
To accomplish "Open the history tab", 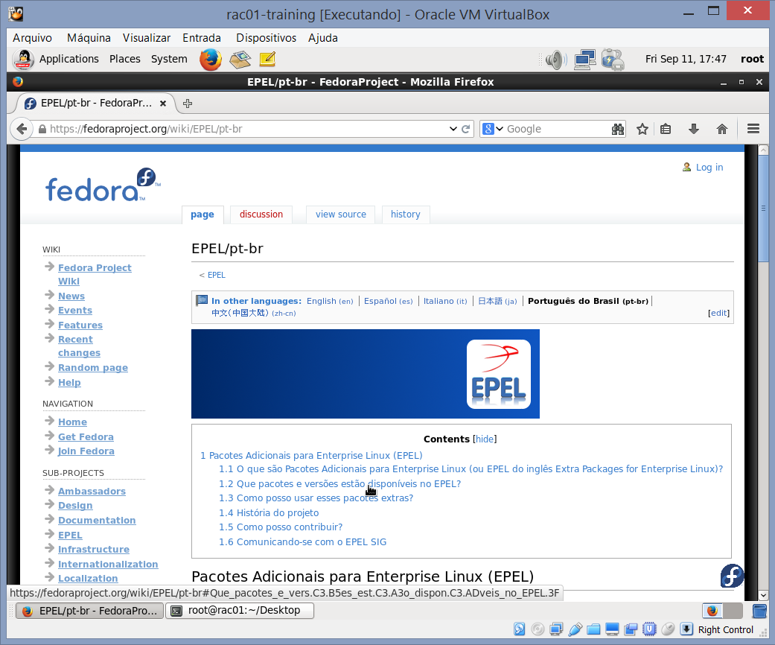I will 405,215.
